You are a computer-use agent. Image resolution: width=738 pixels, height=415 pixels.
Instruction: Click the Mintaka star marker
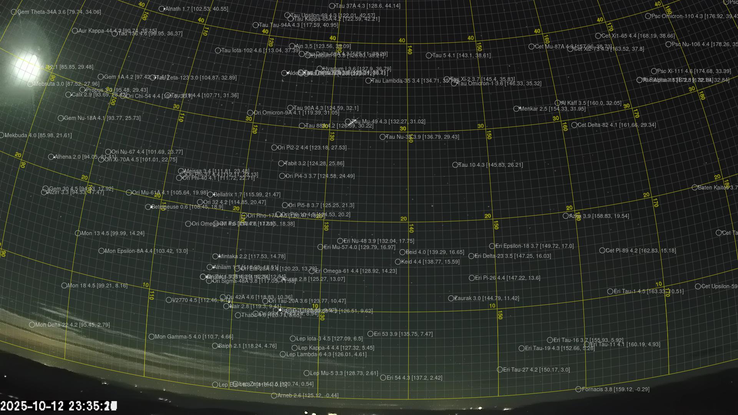[215, 257]
